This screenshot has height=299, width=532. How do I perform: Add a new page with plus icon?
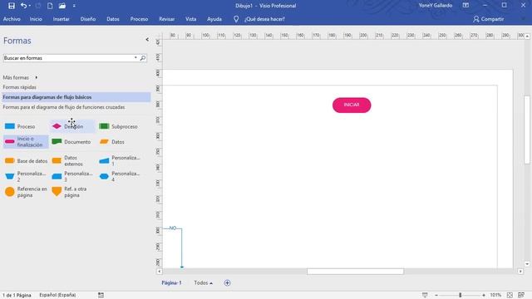[227, 282]
